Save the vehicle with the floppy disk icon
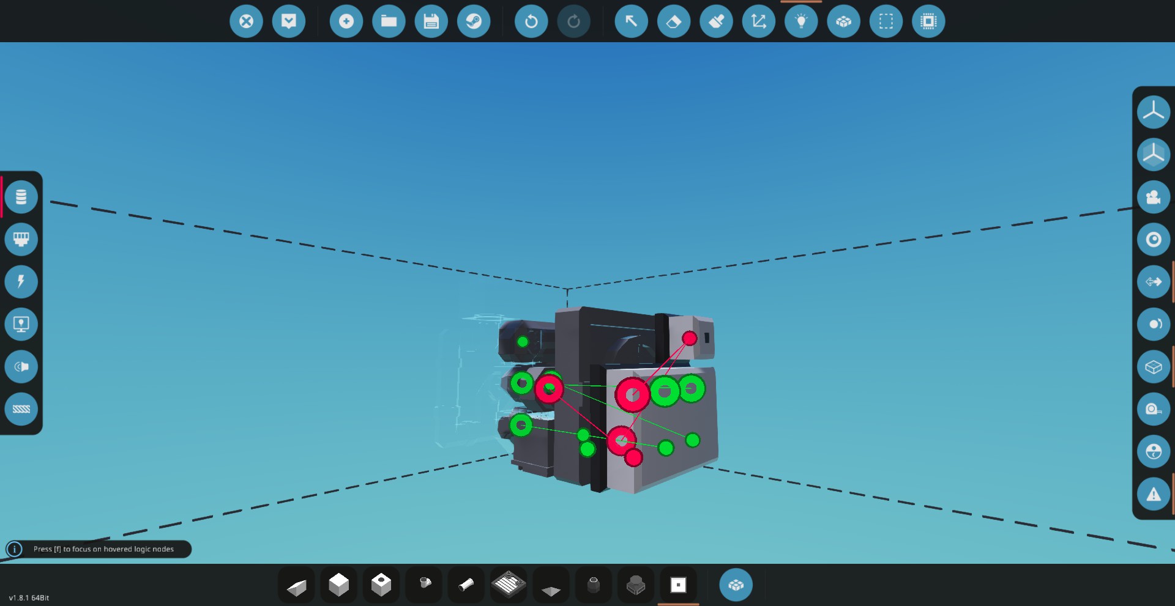The image size is (1175, 606). point(431,21)
